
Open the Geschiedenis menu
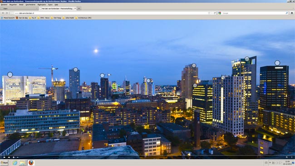(x=30, y=5)
